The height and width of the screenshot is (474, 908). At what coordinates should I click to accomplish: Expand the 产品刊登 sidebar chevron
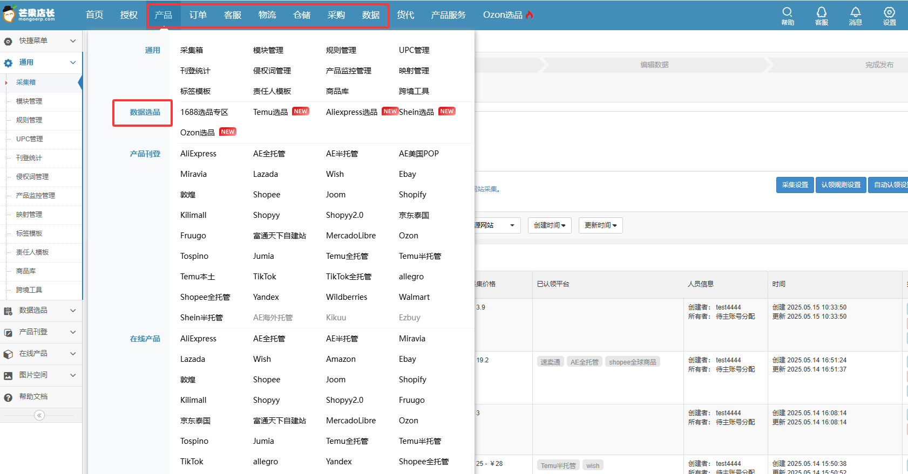point(73,332)
